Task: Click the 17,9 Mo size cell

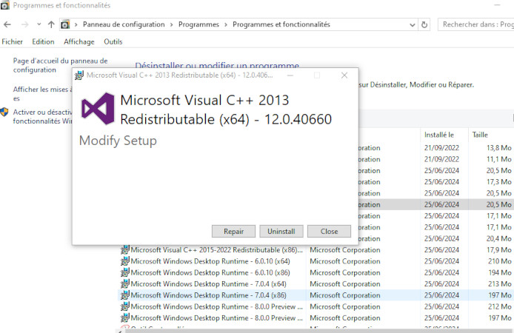Action: 498,250
